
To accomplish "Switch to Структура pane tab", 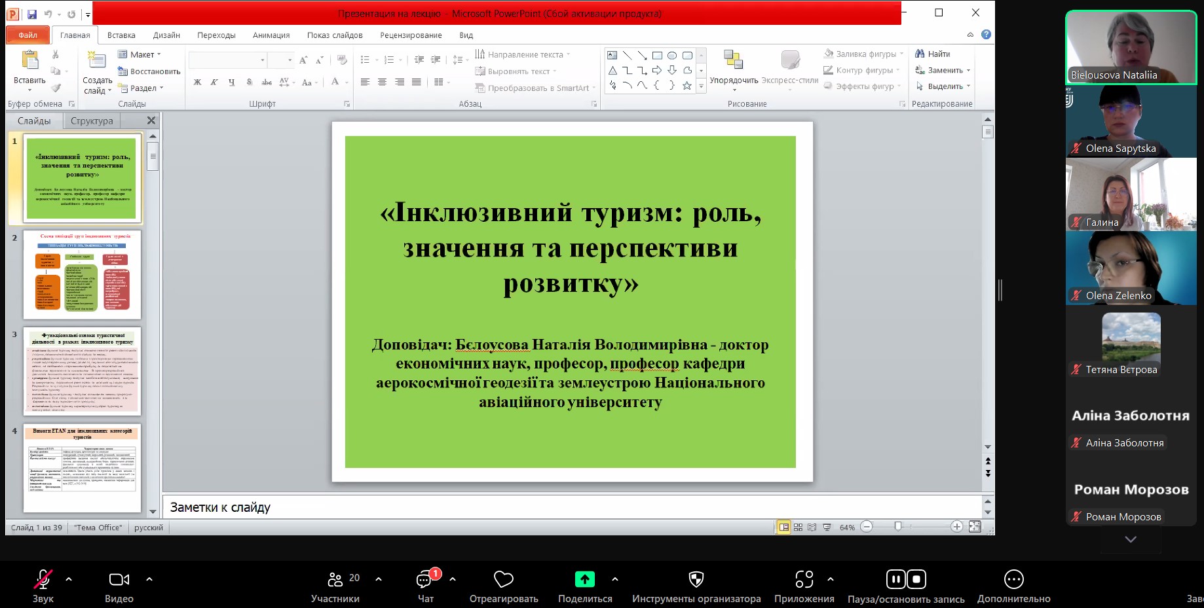I will (92, 120).
